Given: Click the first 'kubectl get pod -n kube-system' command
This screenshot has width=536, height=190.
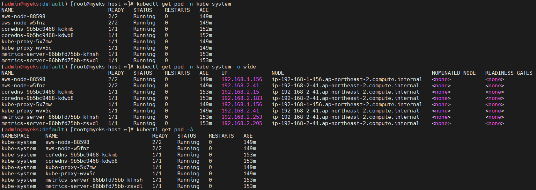Looking at the screenshot, I should click(184, 4).
